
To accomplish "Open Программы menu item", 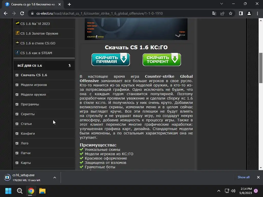I will tap(30, 104).
